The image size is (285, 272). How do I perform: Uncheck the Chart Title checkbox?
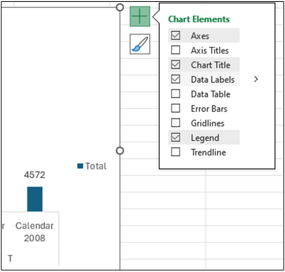click(x=176, y=64)
